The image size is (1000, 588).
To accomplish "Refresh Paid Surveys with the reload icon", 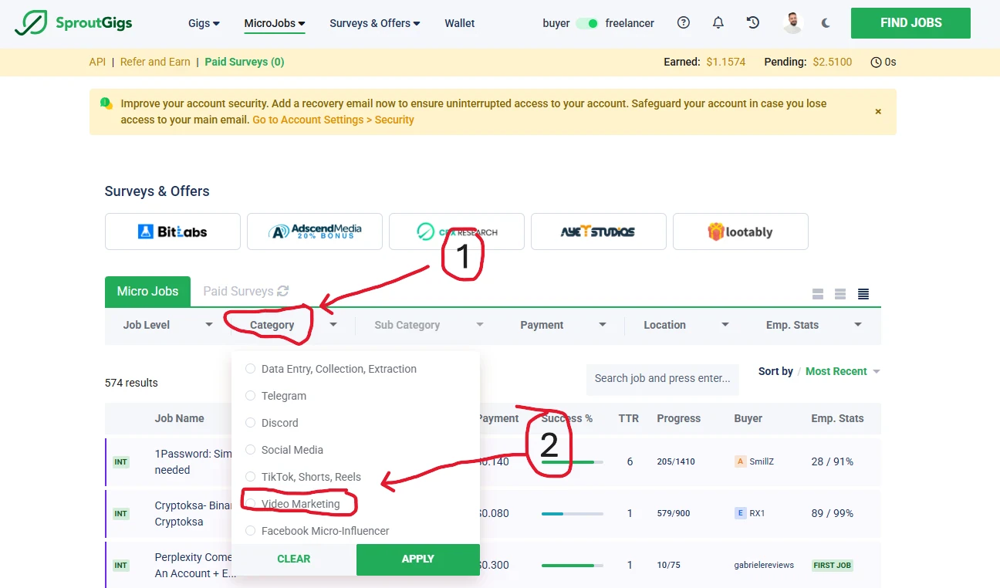I will [x=283, y=291].
